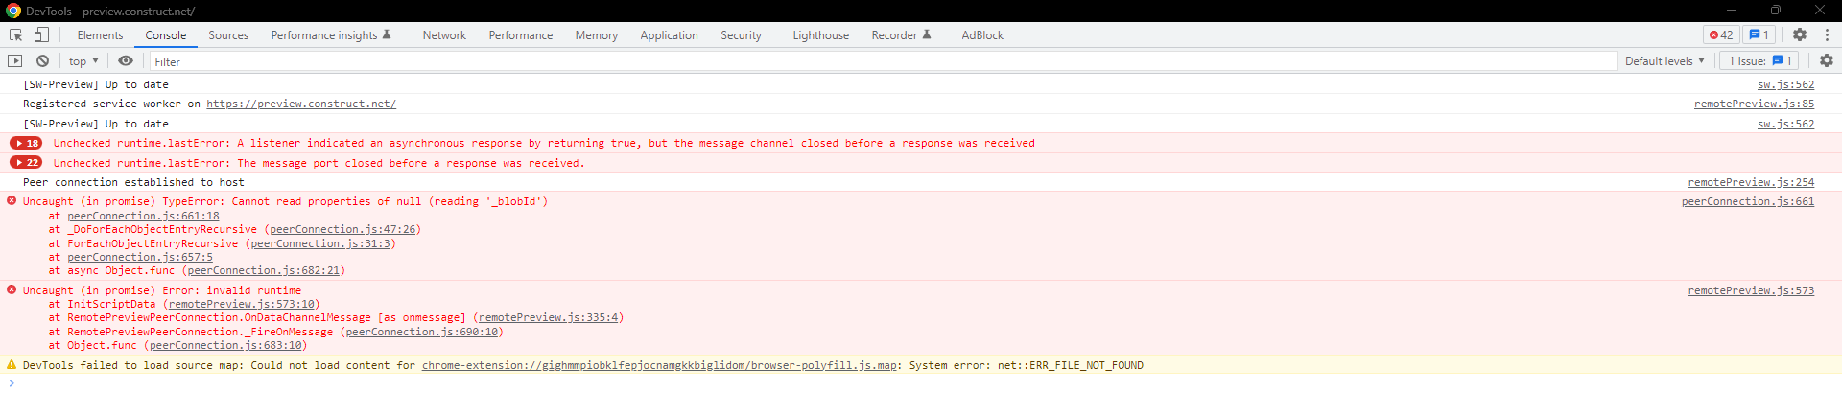Switch to the Elements tab
This screenshot has height=414, width=1842.
click(100, 35)
